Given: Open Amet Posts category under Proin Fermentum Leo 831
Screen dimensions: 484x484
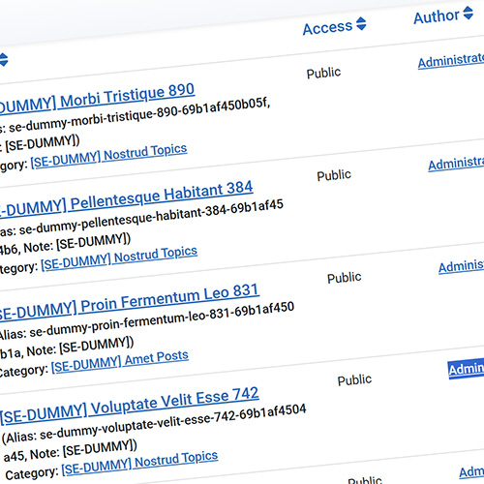Looking at the screenshot, I should point(120,361).
